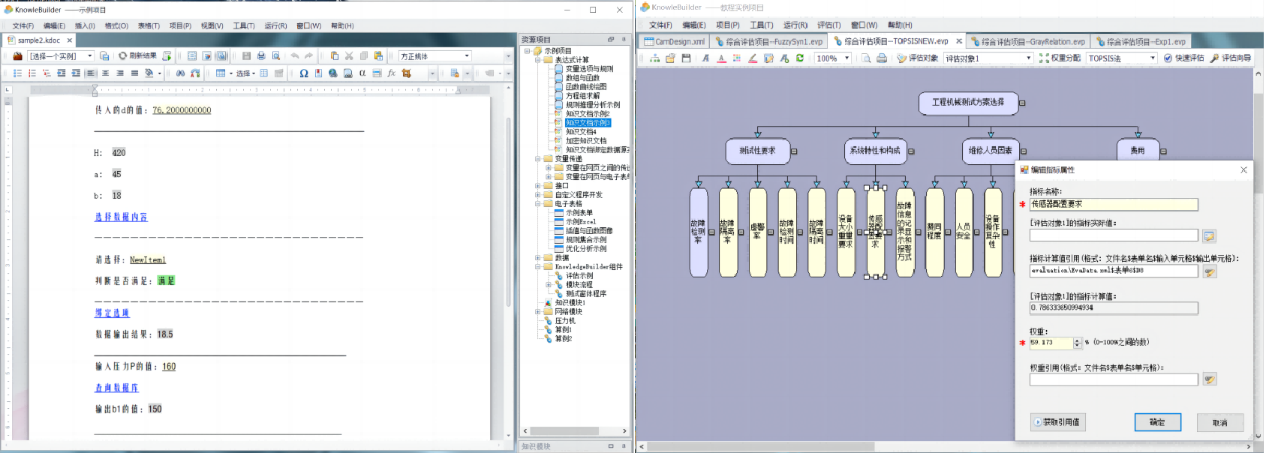
Task: Click the 快速评估 quick evaluation icon
Action: coord(1183,58)
